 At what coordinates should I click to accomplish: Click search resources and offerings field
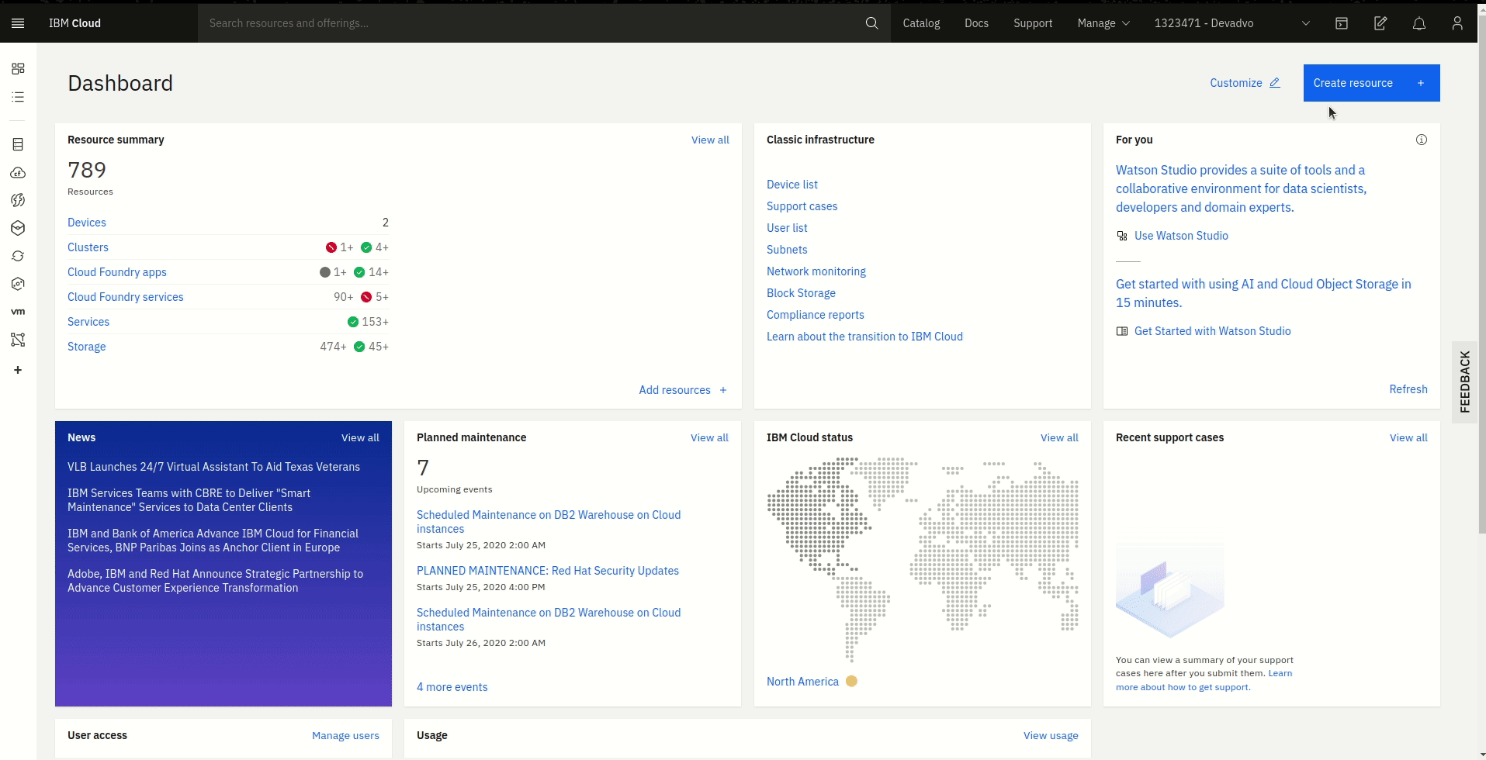532,23
